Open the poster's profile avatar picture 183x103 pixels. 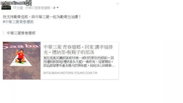click(6, 5)
